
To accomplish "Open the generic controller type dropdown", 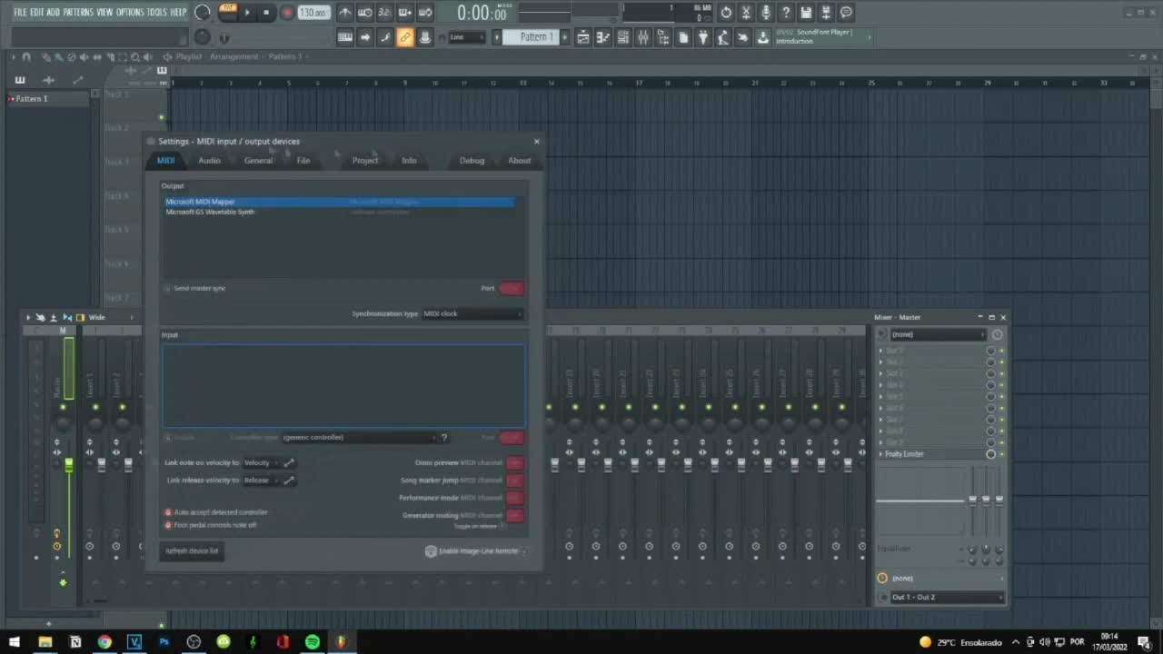I will click(358, 437).
